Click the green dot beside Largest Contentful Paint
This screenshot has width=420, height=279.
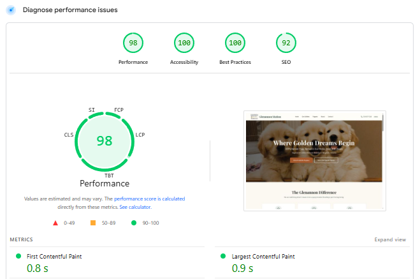(x=223, y=256)
